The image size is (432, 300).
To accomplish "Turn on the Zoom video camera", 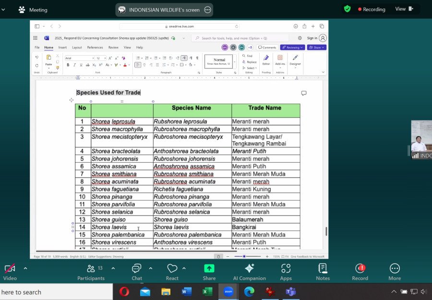I will [10, 269].
